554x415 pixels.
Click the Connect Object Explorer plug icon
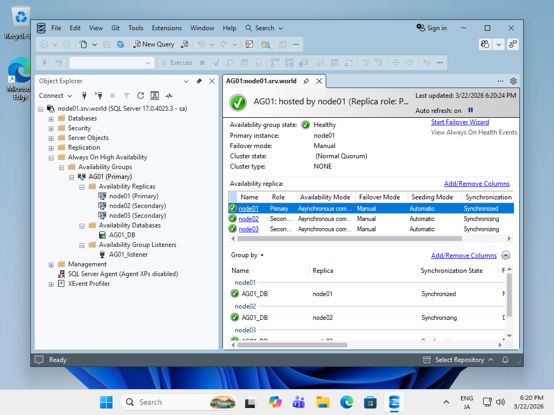click(x=84, y=96)
